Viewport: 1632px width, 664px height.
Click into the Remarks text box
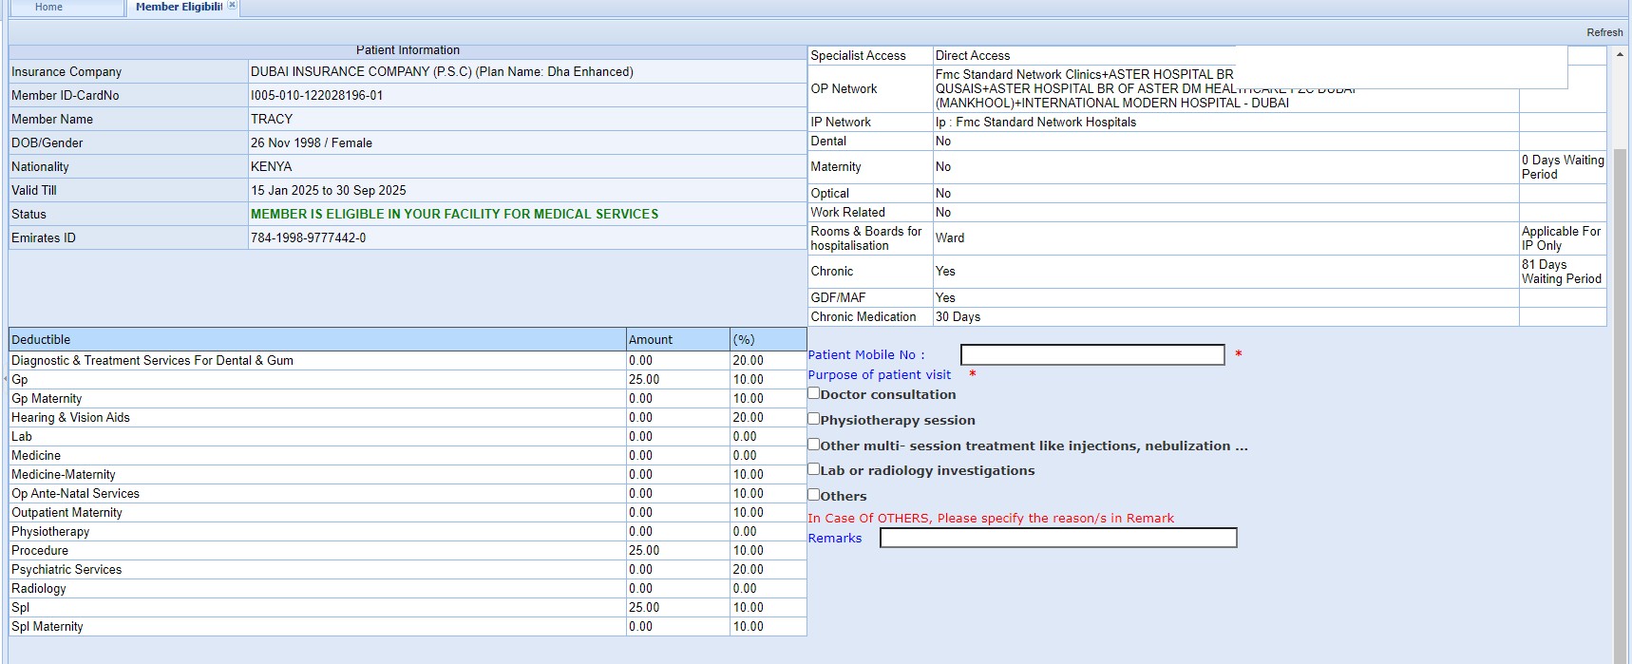click(1057, 539)
